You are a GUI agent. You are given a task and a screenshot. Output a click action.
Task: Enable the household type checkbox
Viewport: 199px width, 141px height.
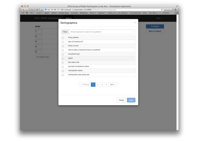63,54
